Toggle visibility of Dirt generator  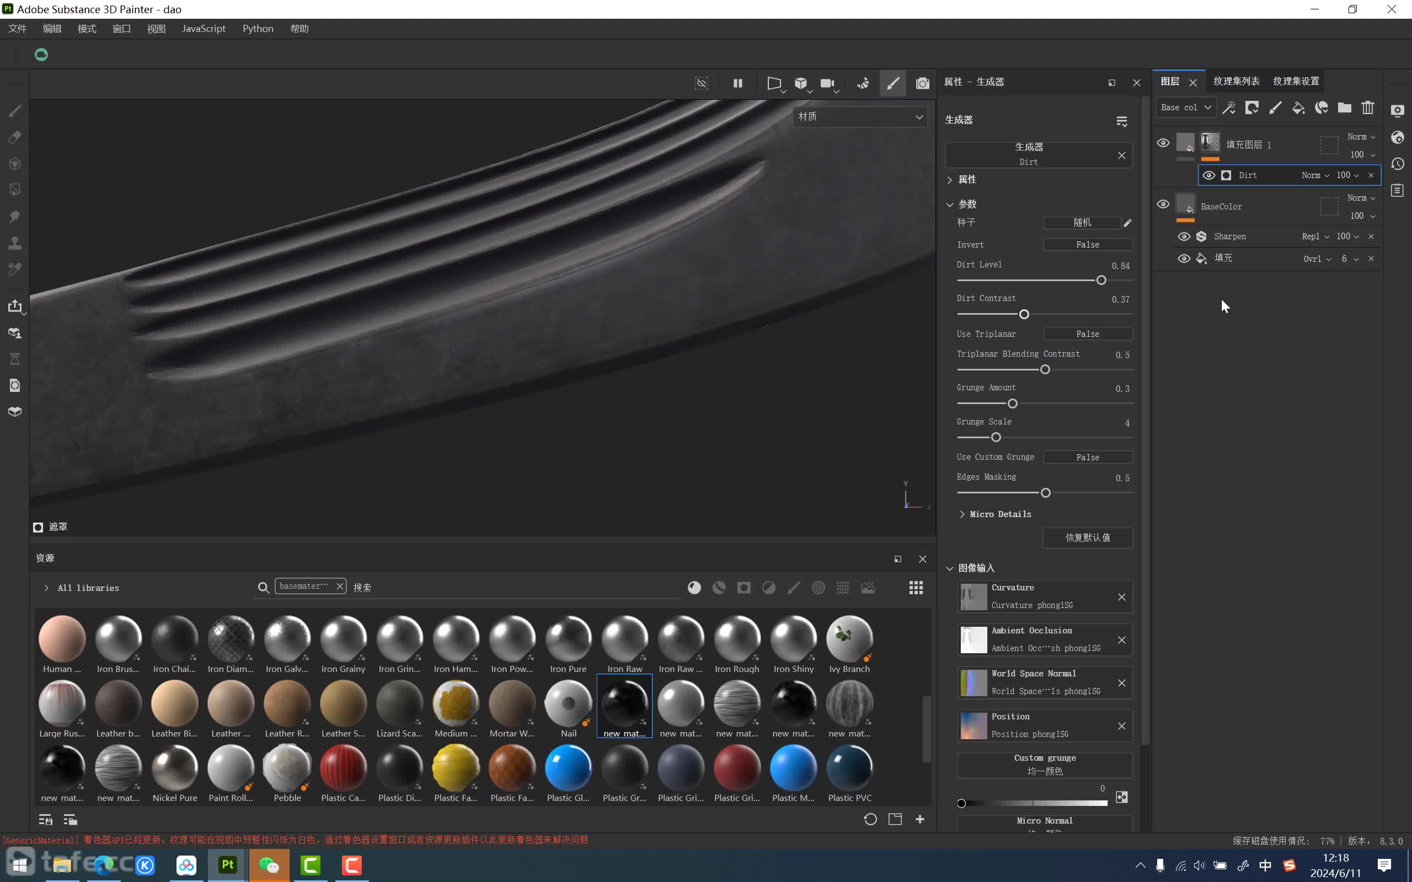(1209, 175)
